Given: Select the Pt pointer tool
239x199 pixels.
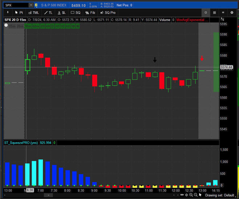Looking at the screenshot, I should click(x=19, y=12).
